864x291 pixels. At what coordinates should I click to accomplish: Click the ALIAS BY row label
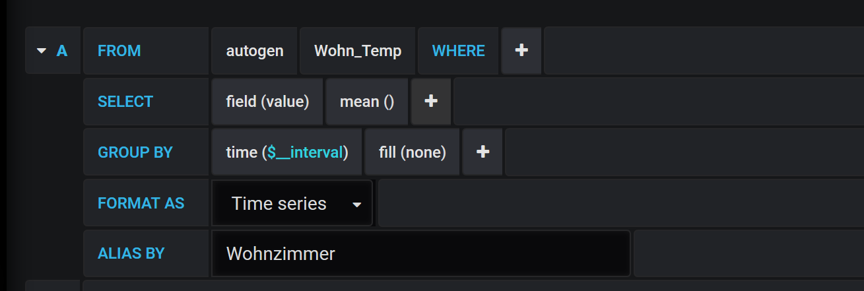[x=131, y=253]
